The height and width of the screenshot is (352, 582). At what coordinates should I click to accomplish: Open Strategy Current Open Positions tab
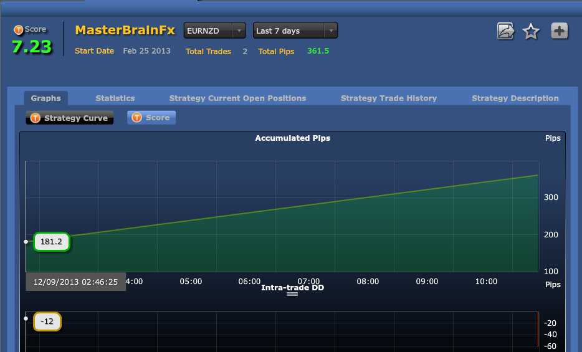tap(237, 98)
